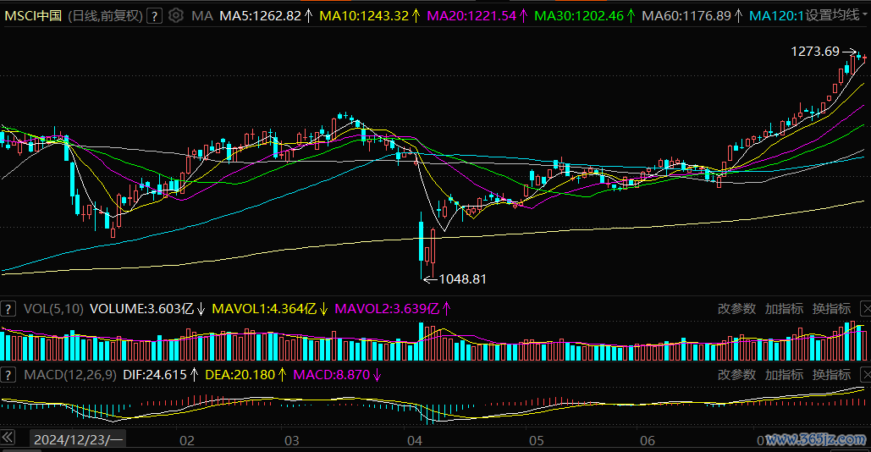The width and height of the screenshot is (871, 452).
Task: Open the moving average settings gear icon
Action: click(x=175, y=15)
